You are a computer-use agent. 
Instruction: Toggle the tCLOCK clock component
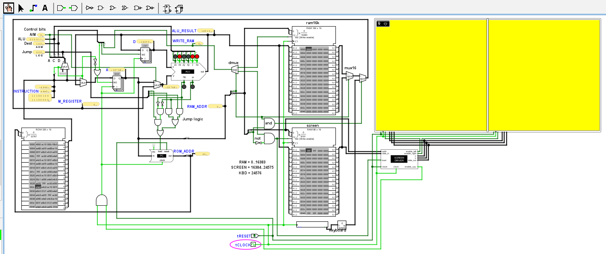tap(253, 244)
